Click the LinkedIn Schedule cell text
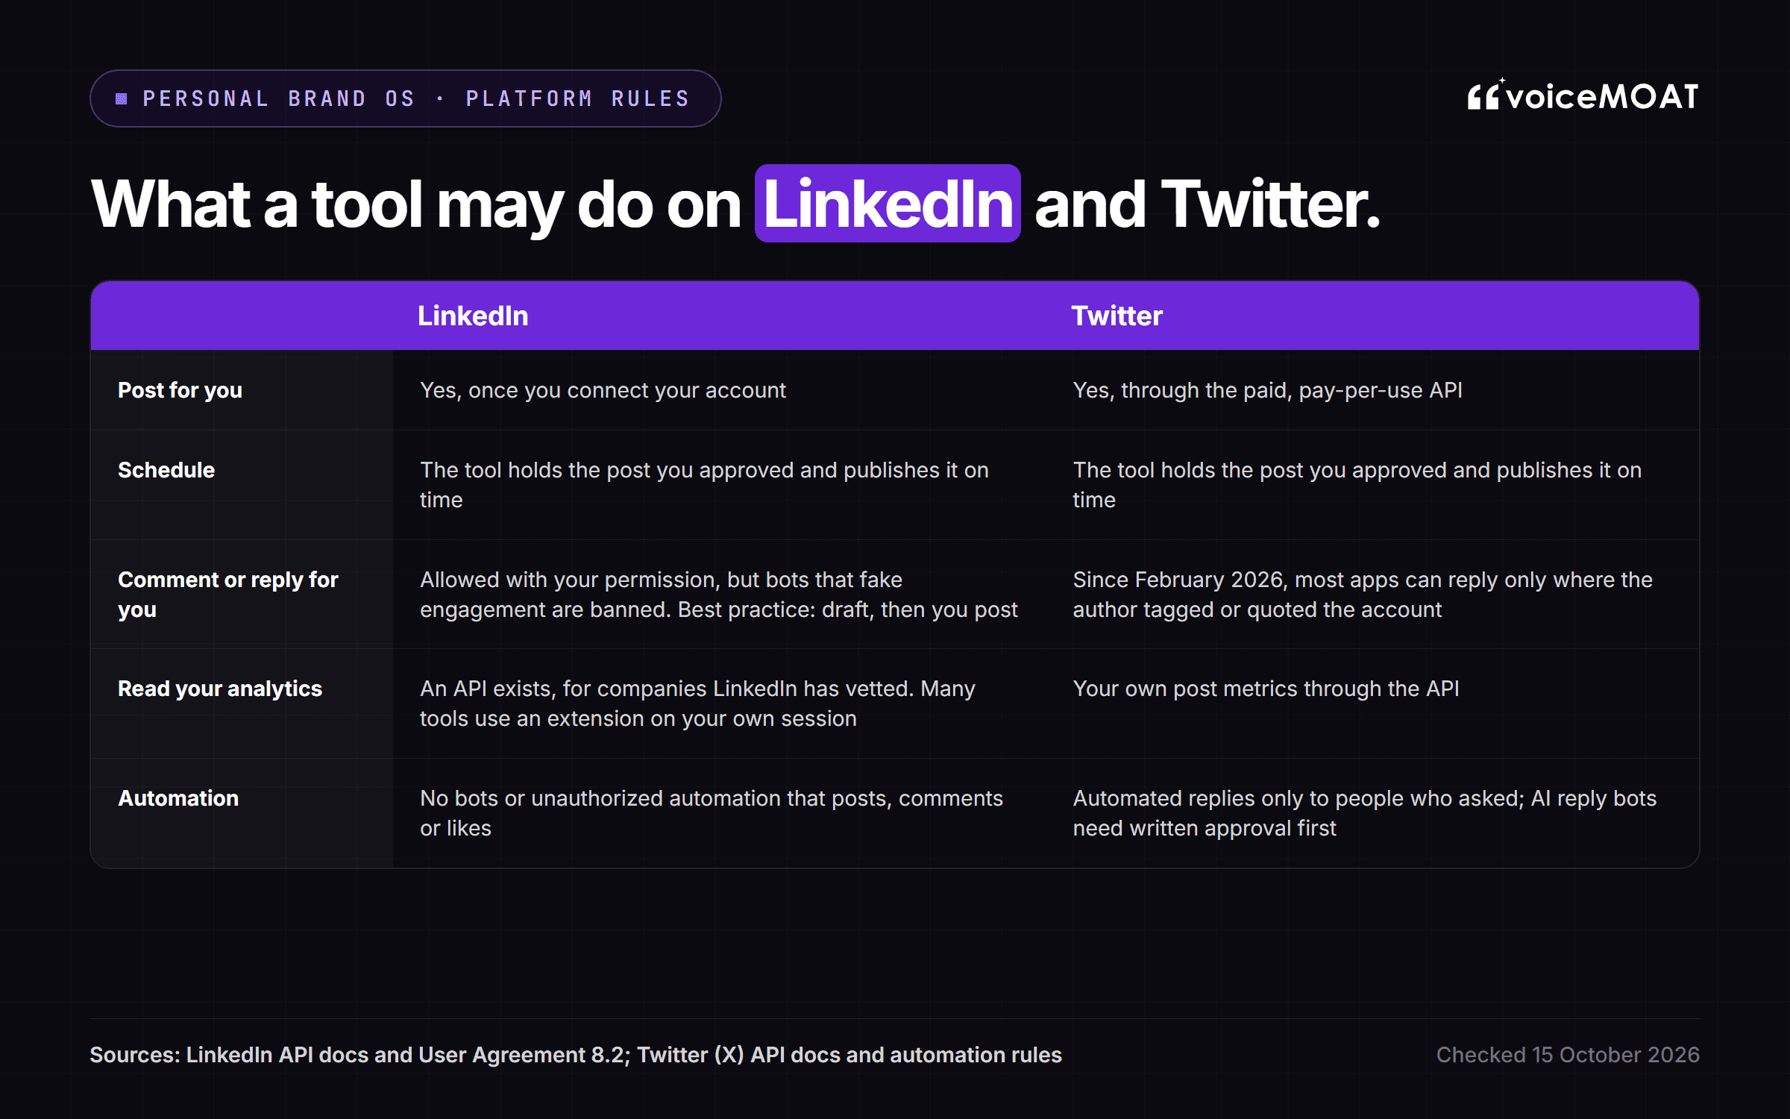Image resolution: width=1790 pixels, height=1119 pixels. pos(704,485)
